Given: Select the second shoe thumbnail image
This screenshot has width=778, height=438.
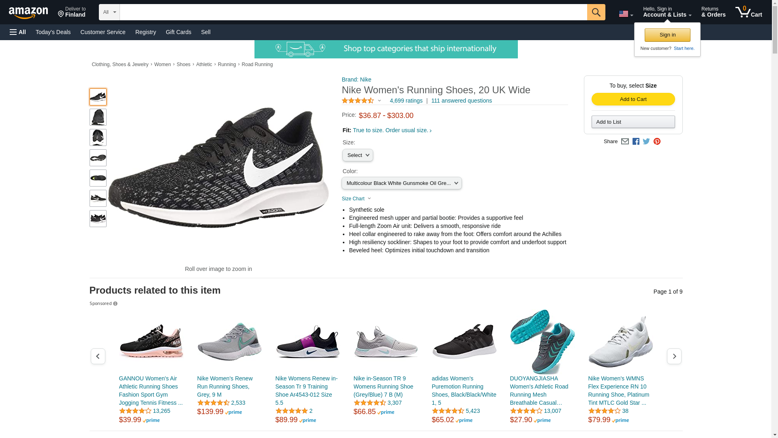Looking at the screenshot, I should (98, 117).
